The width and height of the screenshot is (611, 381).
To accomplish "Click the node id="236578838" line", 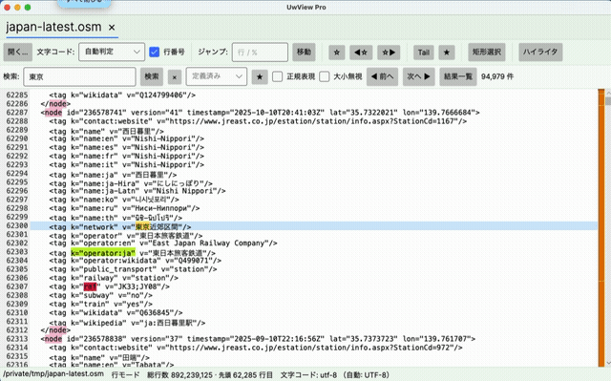I will (258, 339).
